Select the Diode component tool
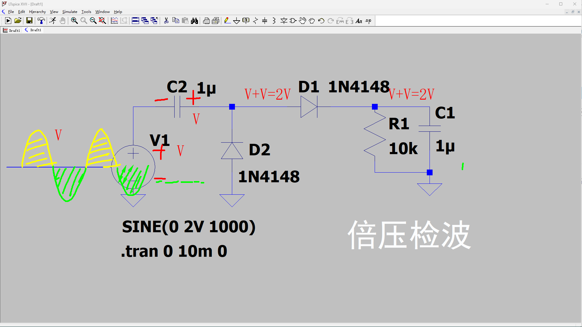The image size is (582, 327). click(x=284, y=21)
